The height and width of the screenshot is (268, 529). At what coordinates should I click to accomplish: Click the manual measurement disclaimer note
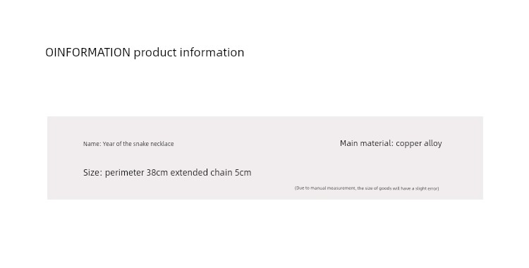367,188
